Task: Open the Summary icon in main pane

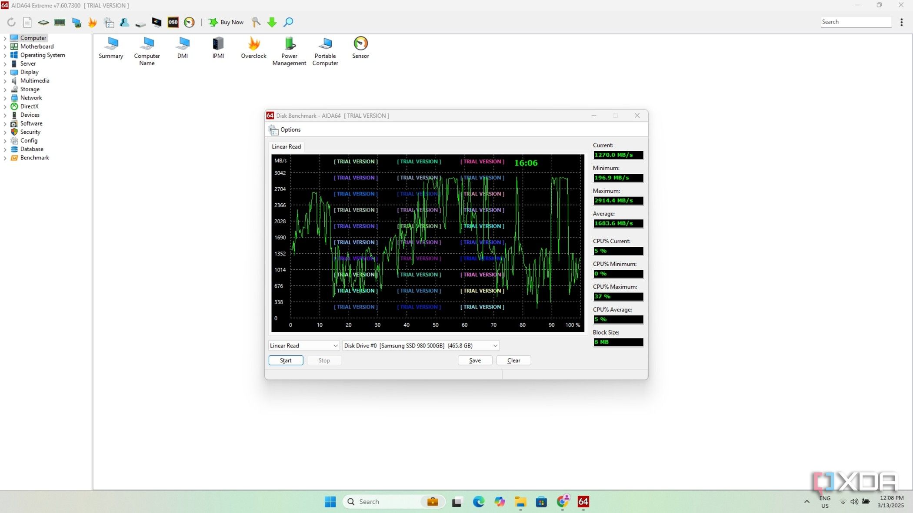Action: pyautogui.click(x=111, y=48)
